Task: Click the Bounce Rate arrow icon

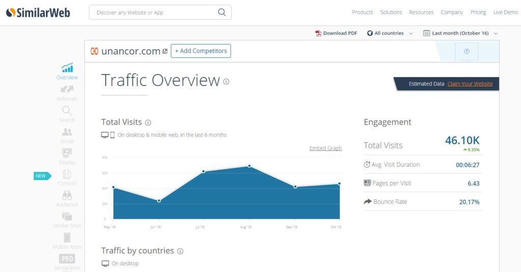Action: click(x=367, y=202)
